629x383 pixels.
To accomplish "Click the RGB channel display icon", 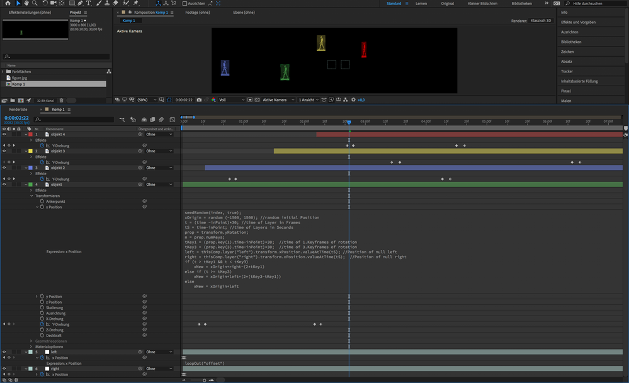I will click(x=213, y=100).
